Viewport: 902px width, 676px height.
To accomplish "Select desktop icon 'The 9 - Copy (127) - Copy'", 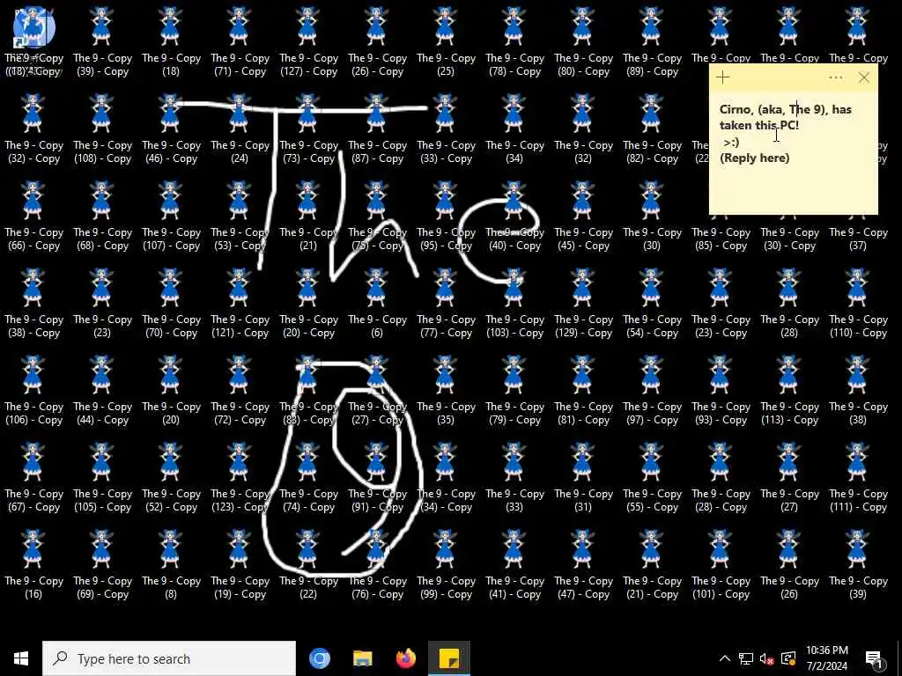I will (308, 43).
